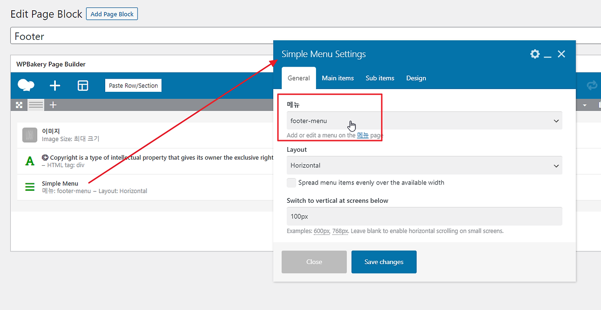Viewport: 601px width, 310px height.
Task: Click the 이미지 element label
Action: [51, 131]
